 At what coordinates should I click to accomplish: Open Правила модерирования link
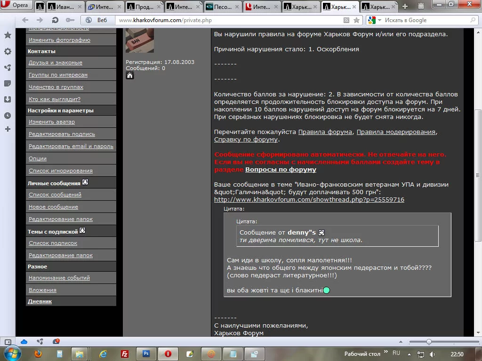pos(396,132)
